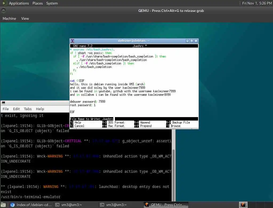Open the File menu in the LXTerminal window
Image resolution: width=273 pixels, height=208 pixels.
(x=6, y=109)
